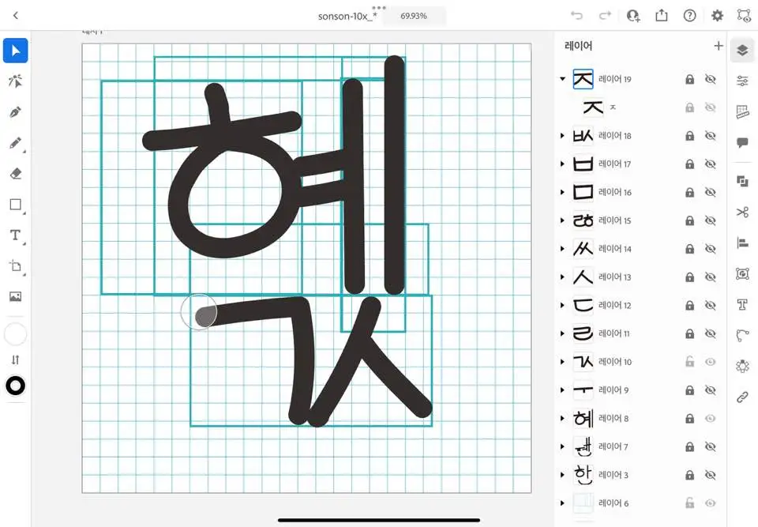Viewport: 758px width, 527px height.
Task: Open the Repeat panel icon
Action: pyautogui.click(x=742, y=366)
